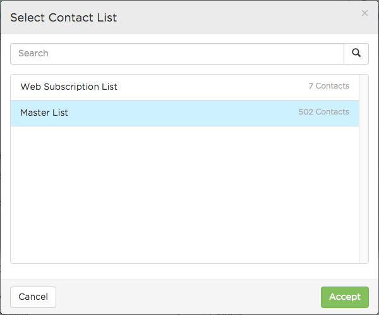Close the Select Contact List dialog
The height and width of the screenshot is (315, 379).
(x=364, y=13)
